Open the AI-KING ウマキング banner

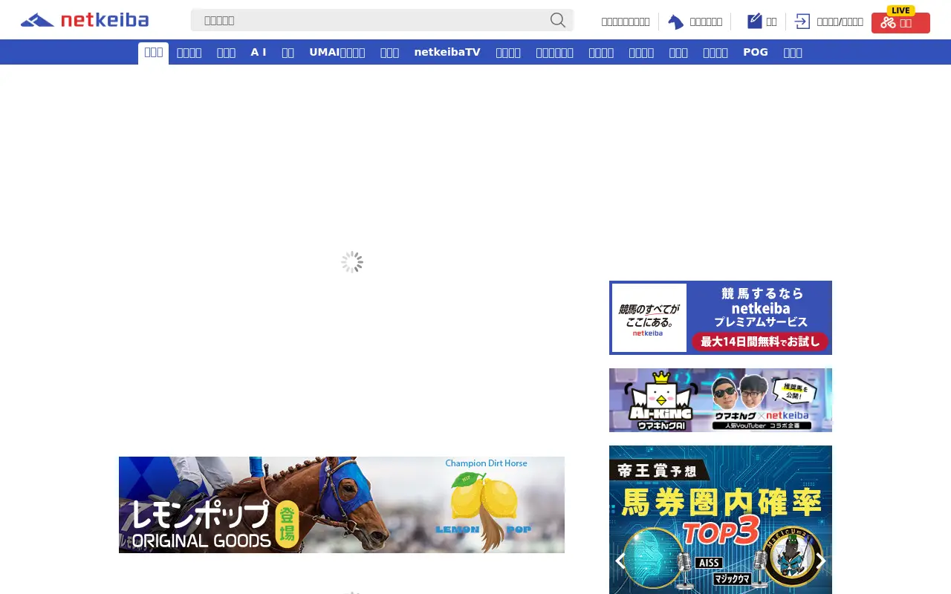pos(721,400)
